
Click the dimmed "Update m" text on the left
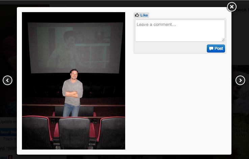[x=8, y=122]
